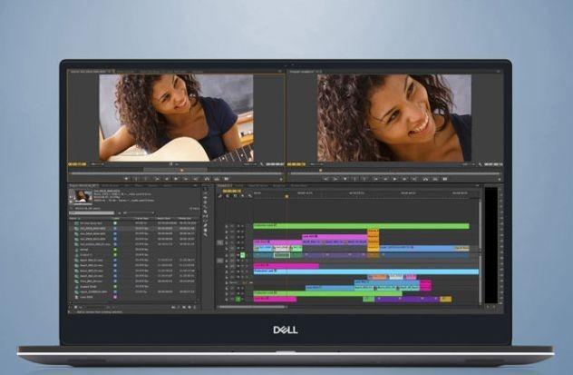Select the Zoom tool in tools panel
573x375 pixels.
pos(206,234)
